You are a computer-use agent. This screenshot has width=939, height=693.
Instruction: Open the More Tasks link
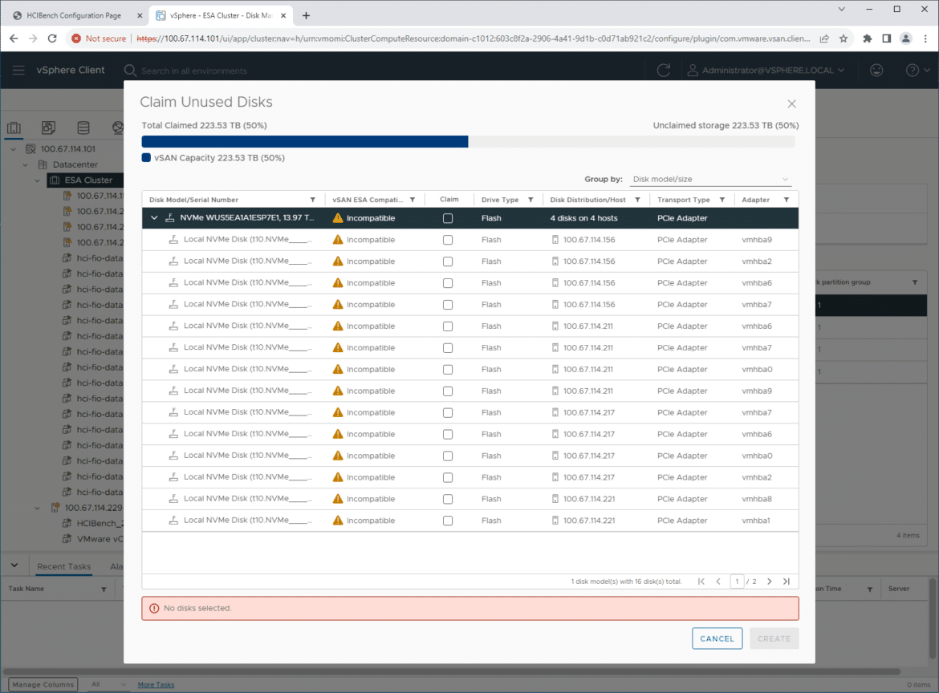(156, 685)
